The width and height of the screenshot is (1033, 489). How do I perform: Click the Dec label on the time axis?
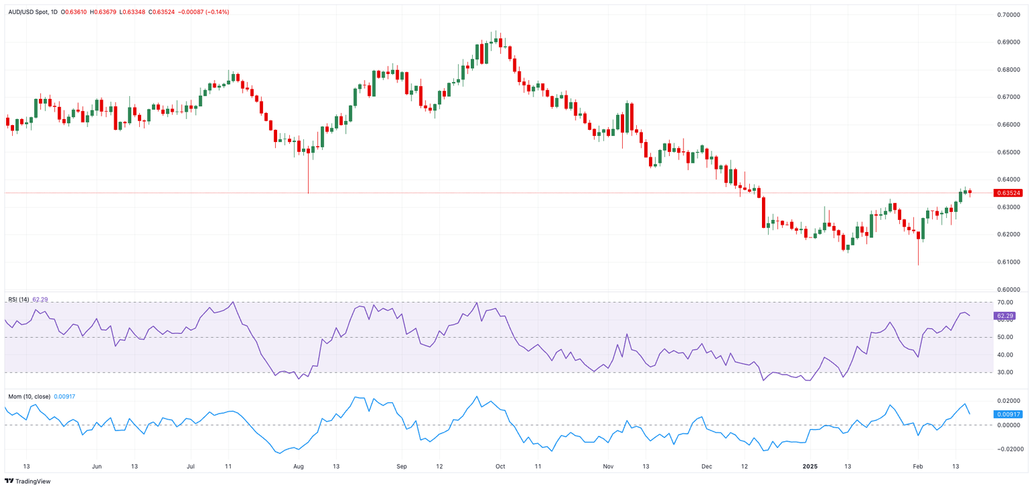coord(707,465)
